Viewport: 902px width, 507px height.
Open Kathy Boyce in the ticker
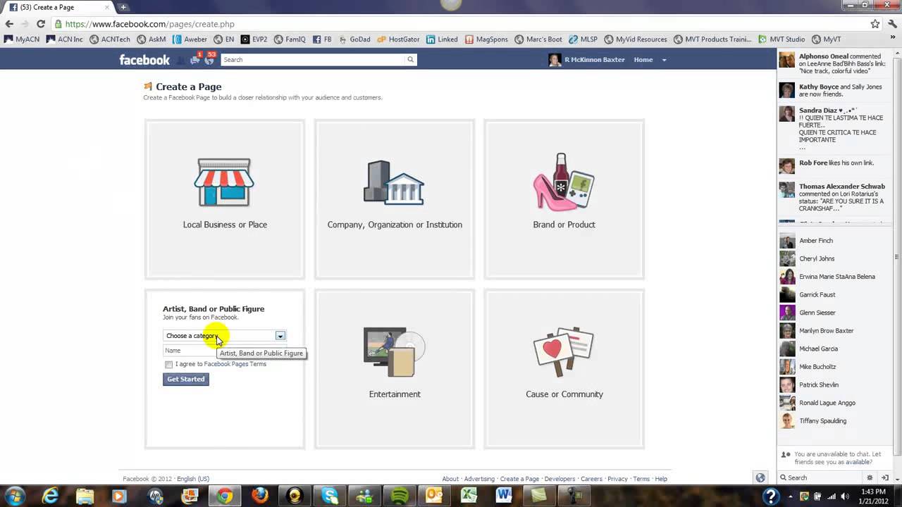tap(819, 87)
